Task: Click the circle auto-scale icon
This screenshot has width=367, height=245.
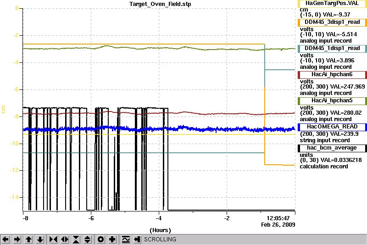Action: (x=100, y=239)
